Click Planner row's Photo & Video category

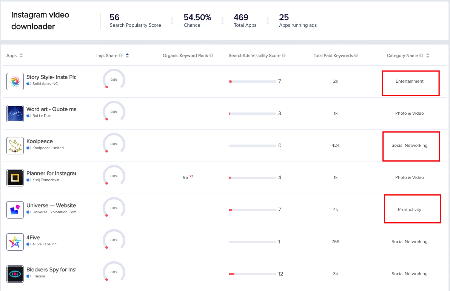pos(410,178)
